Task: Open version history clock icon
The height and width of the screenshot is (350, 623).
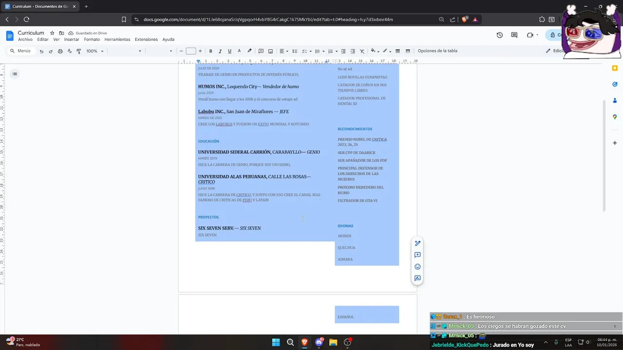Action: tap(499, 35)
